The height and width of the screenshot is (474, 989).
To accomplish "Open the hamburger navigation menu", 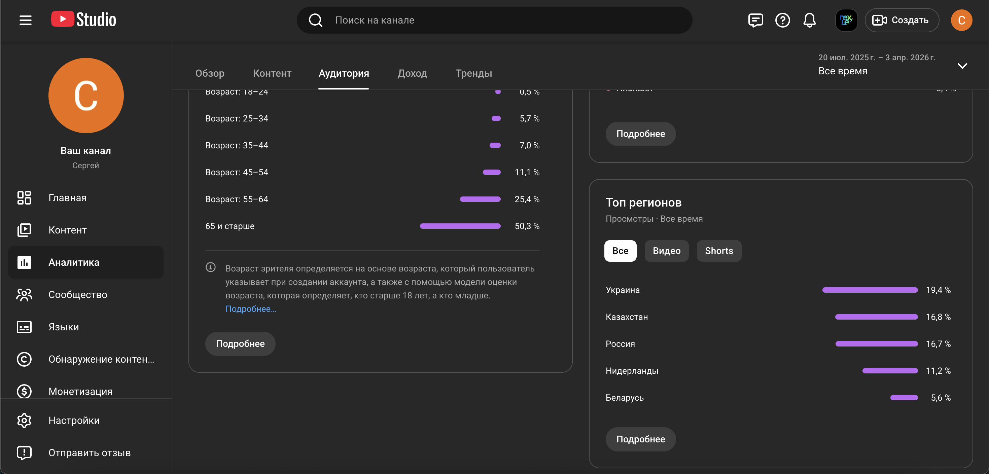I will (x=25, y=20).
